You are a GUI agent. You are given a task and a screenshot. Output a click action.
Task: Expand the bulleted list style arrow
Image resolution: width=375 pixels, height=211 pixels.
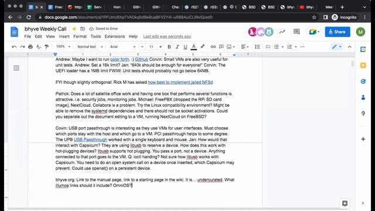(x=282, y=47)
